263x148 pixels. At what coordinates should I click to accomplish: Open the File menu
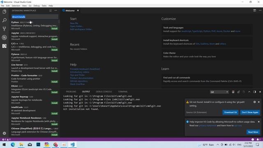[x=2, y=5]
